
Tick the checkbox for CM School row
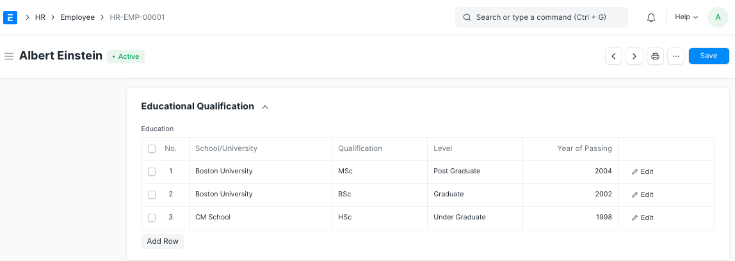point(152,217)
